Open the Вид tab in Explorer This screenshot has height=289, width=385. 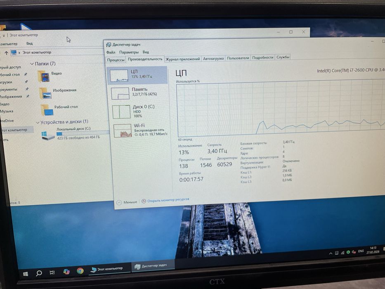point(29,43)
